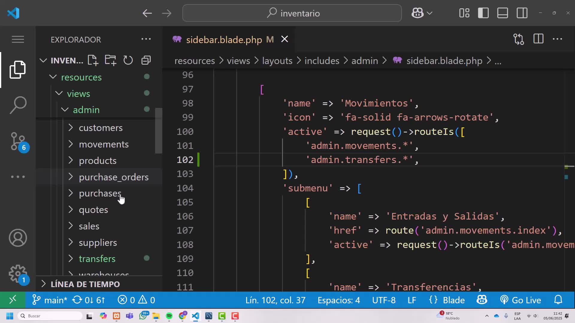
Task: Click the remote window indicator in status bar
Action: (13, 300)
